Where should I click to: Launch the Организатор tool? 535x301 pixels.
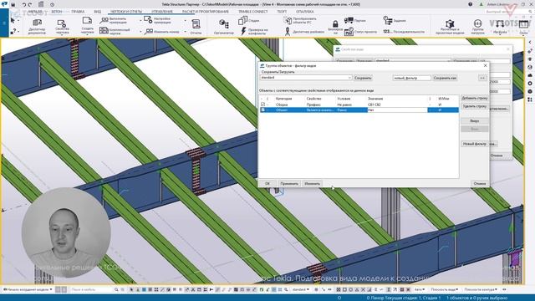pyautogui.click(x=224, y=27)
